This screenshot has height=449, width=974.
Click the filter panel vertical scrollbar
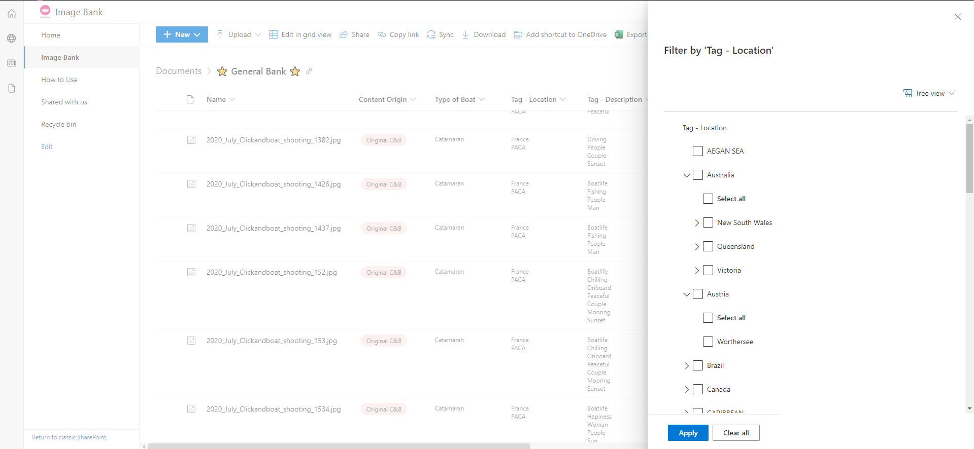click(x=969, y=158)
